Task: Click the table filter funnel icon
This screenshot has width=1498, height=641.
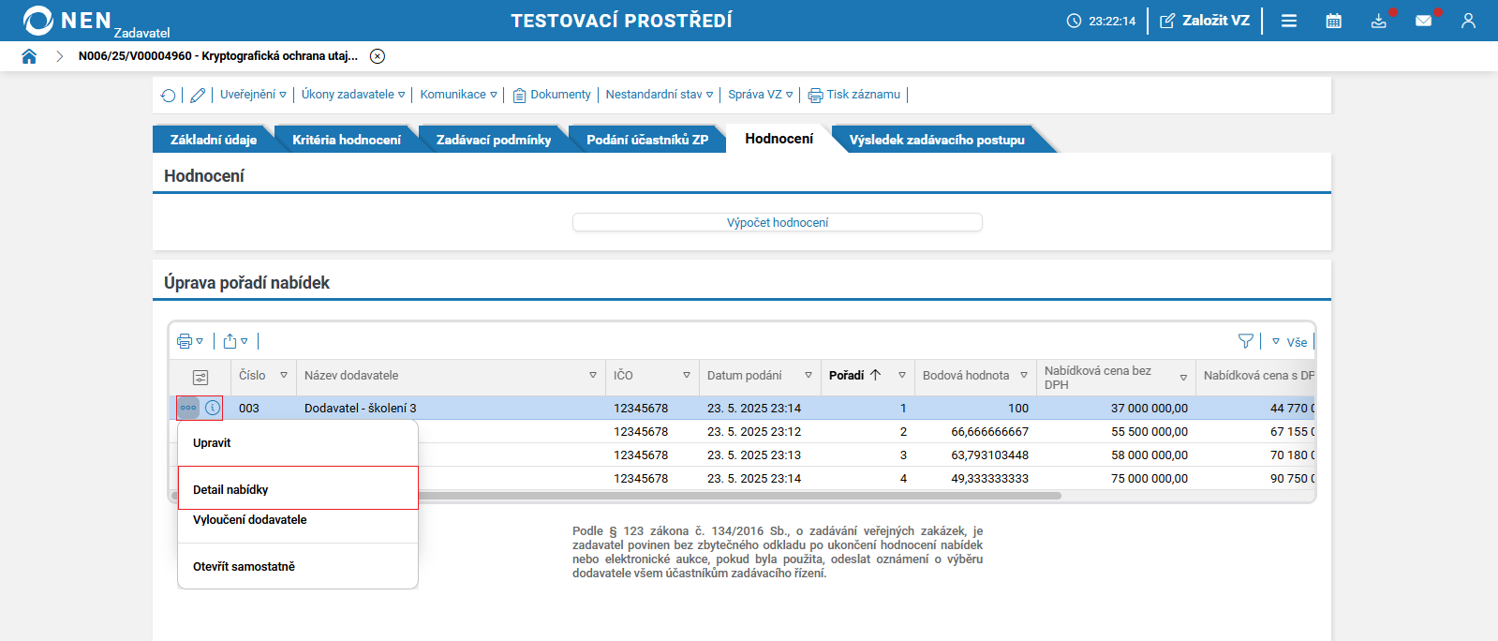Action: pyautogui.click(x=1246, y=341)
